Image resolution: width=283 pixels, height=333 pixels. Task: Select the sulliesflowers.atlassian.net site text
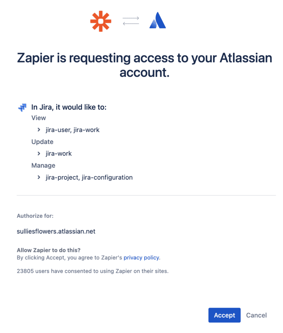(56, 231)
